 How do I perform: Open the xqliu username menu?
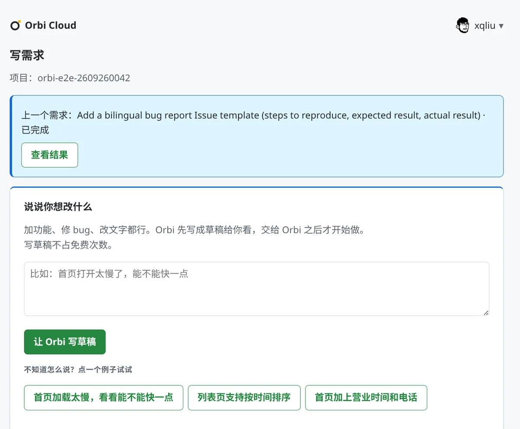click(484, 26)
